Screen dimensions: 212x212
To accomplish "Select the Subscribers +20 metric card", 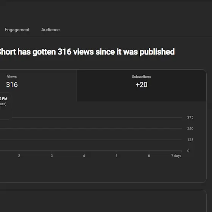I will (142, 85).
